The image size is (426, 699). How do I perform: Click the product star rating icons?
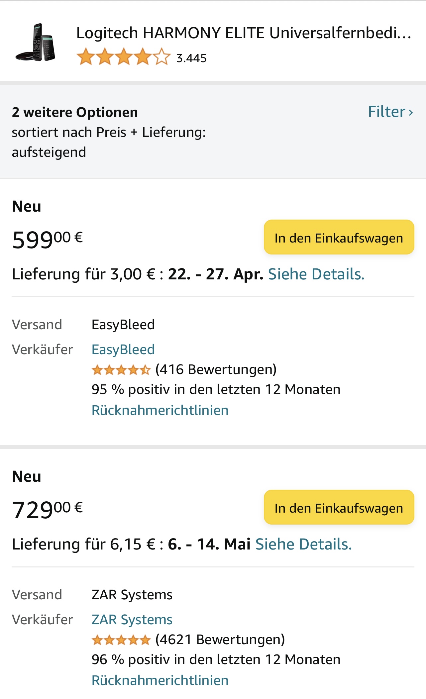(123, 57)
